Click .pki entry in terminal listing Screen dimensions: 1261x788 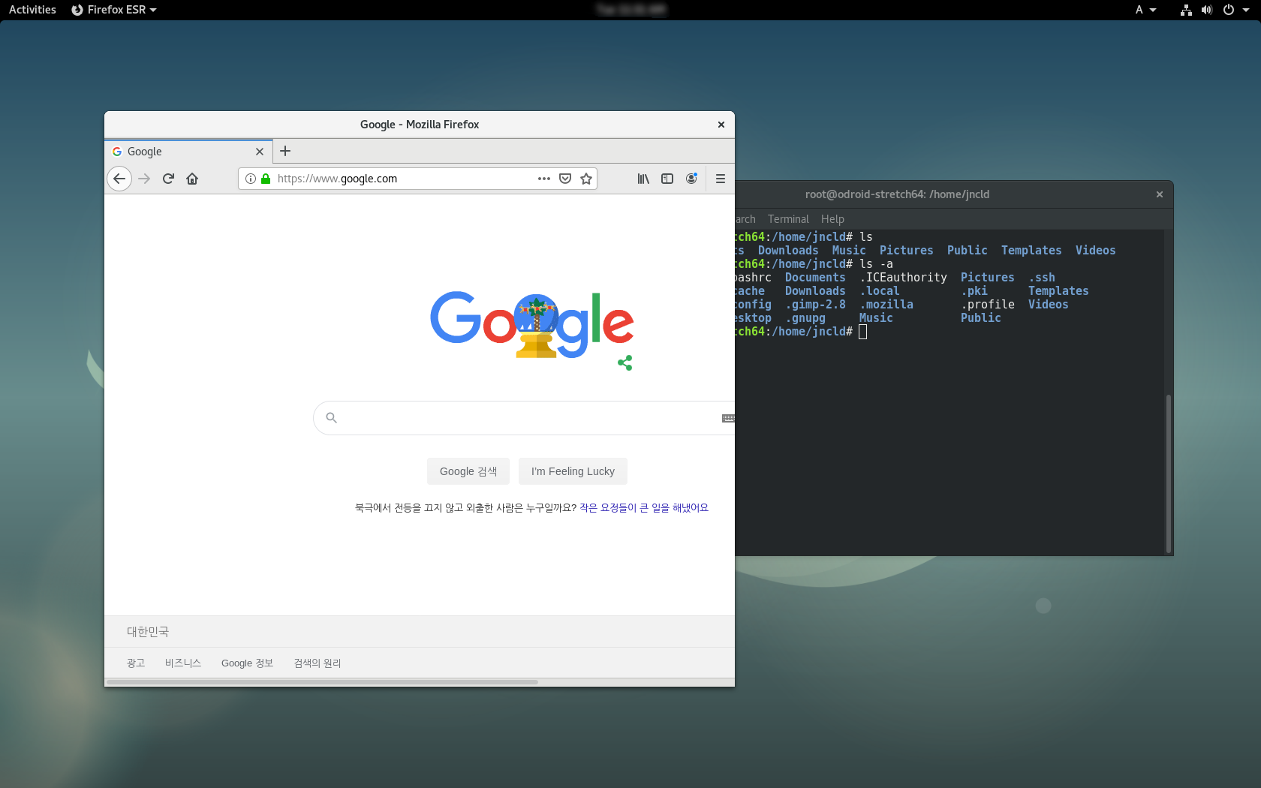[974, 291]
